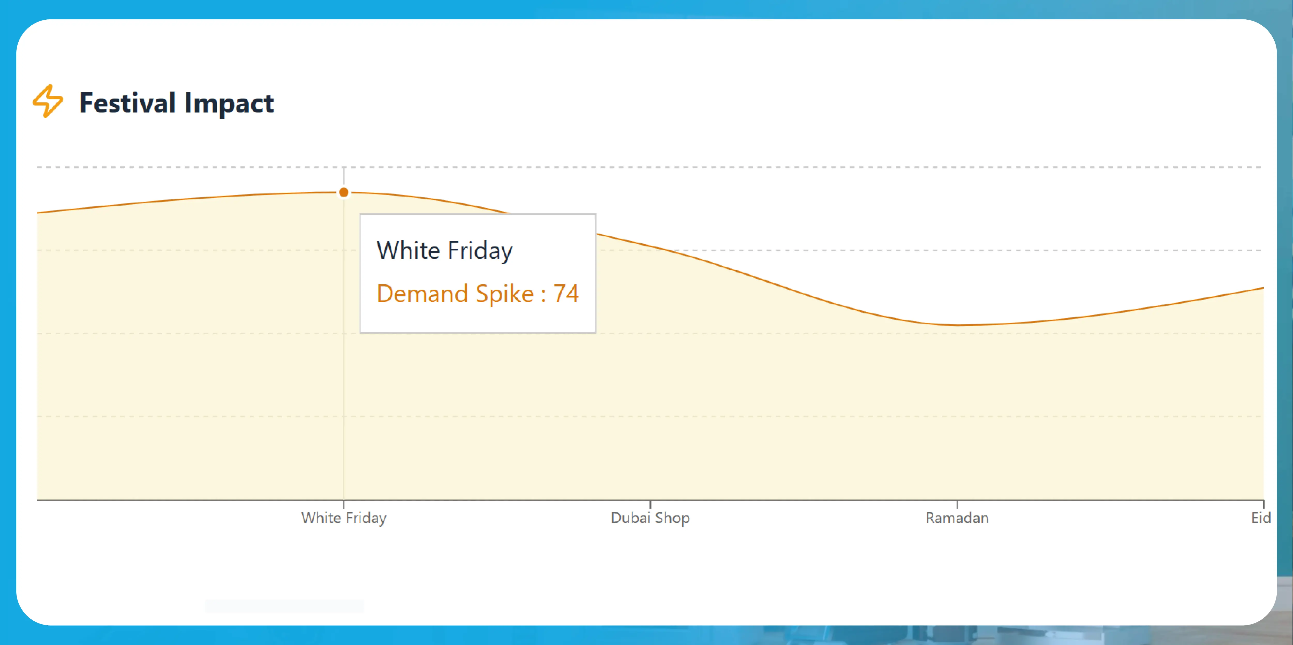Image resolution: width=1293 pixels, height=645 pixels.
Task: Click the axis tick above Ramadan label
Action: 957,504
